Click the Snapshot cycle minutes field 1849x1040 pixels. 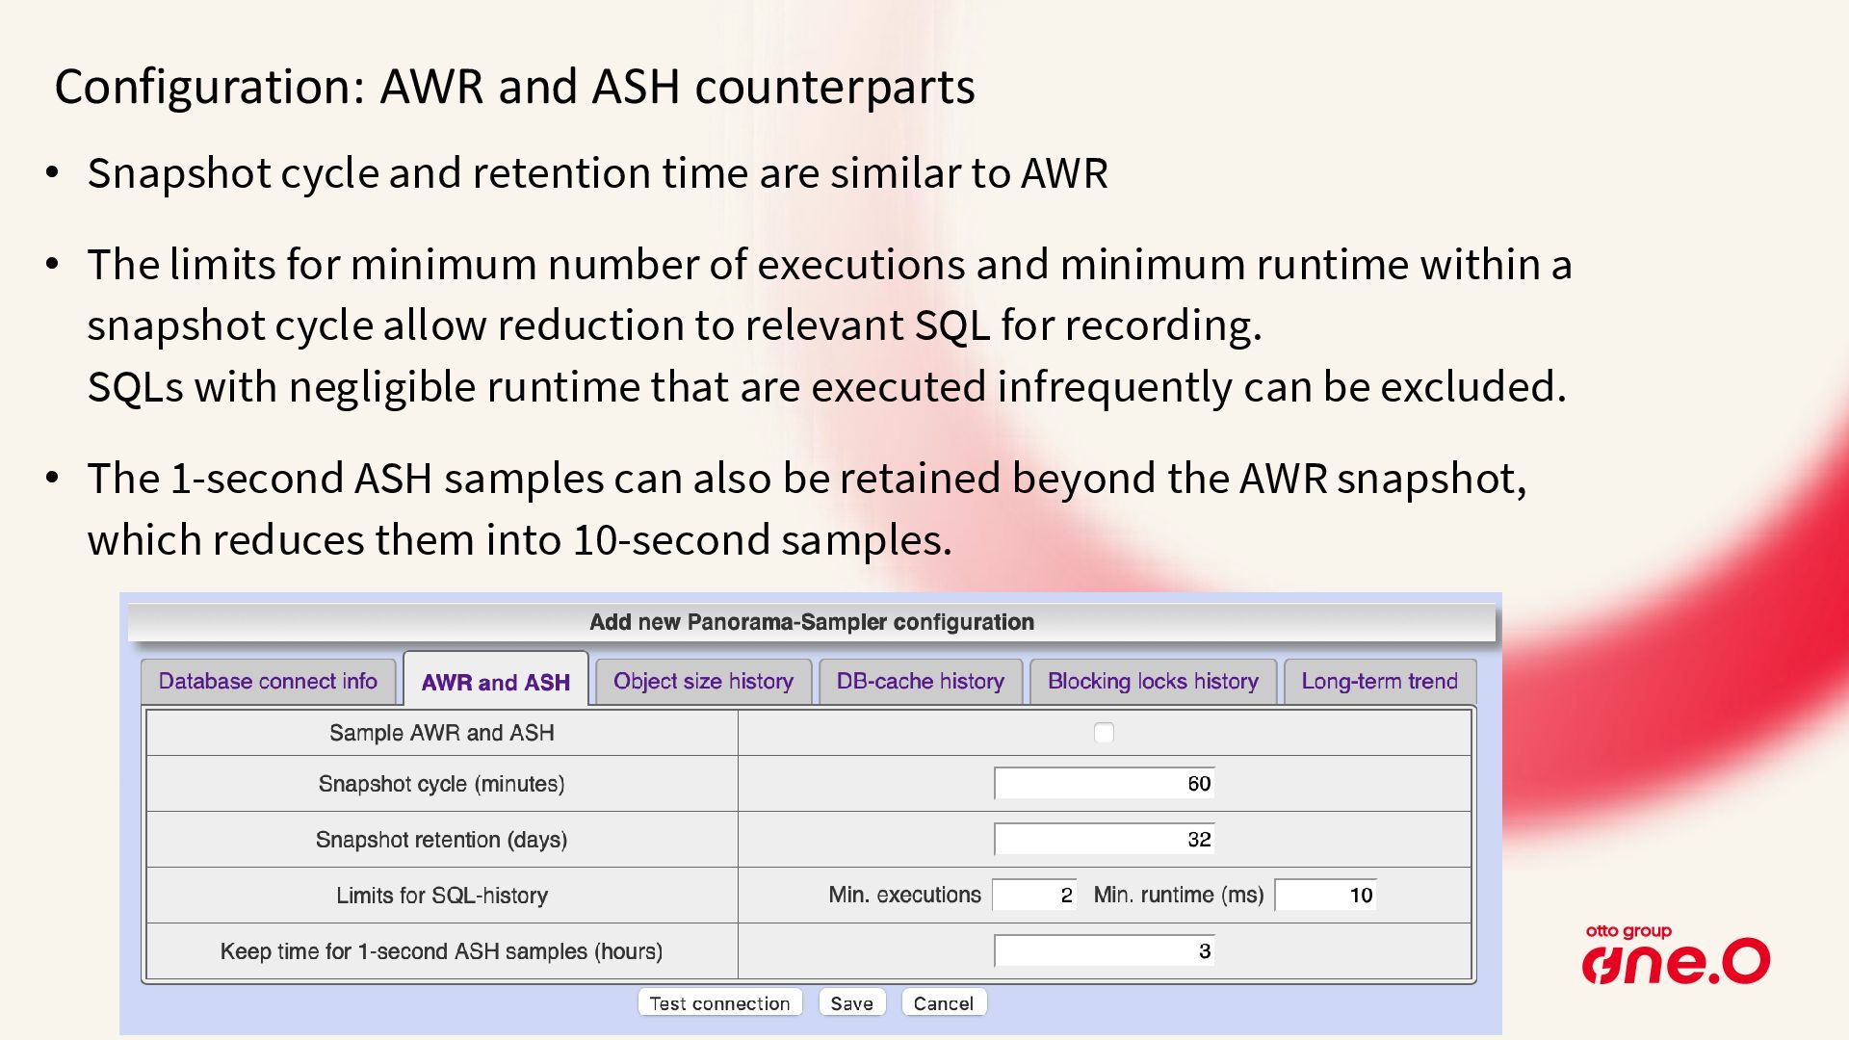(x=1104, y=784)
